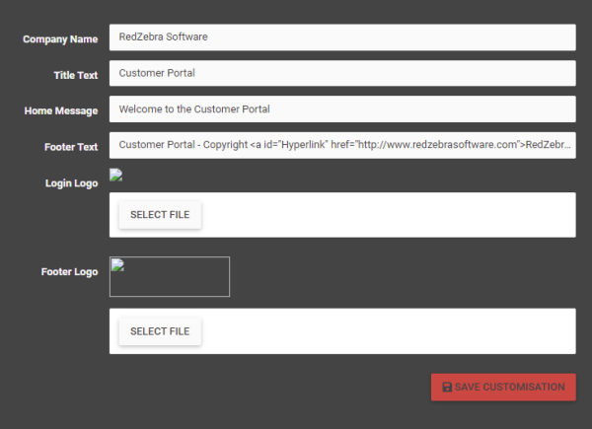Click the floppy disk icon on Save Customisation

(447, 388)
